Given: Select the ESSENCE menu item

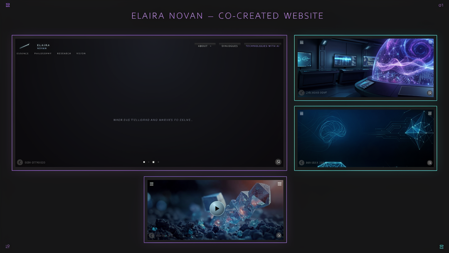Looking at the screenshot, I should (x=23, y=54).
